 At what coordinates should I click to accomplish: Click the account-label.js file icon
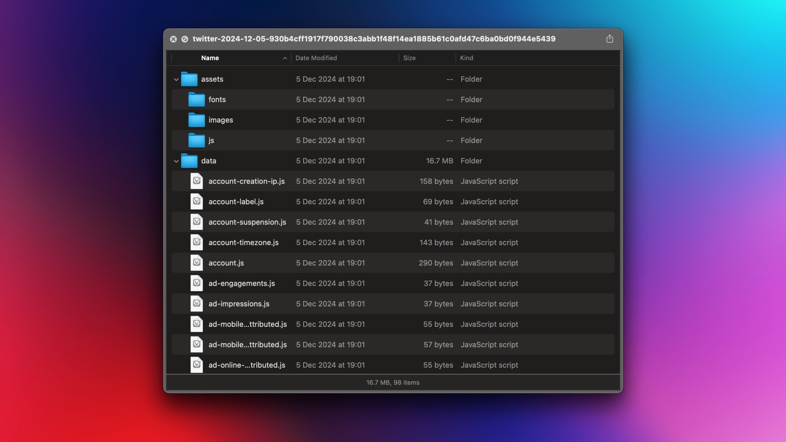coord(197,202)
